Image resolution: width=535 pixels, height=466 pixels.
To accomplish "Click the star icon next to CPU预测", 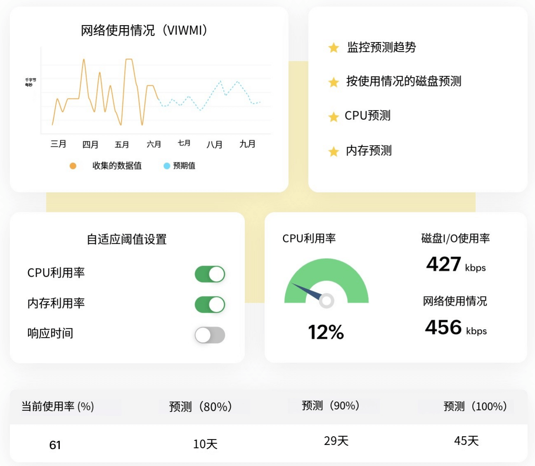I will click(333, 116).
